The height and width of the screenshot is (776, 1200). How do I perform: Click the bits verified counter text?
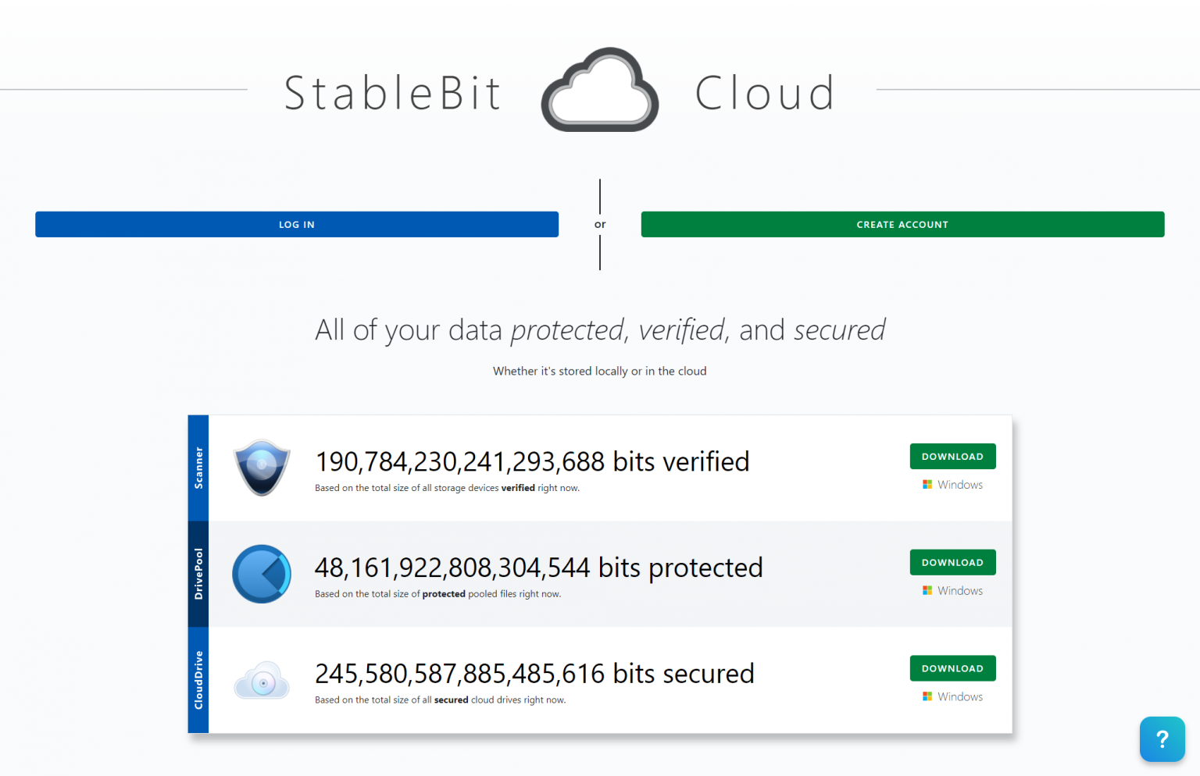pos(532,461)
